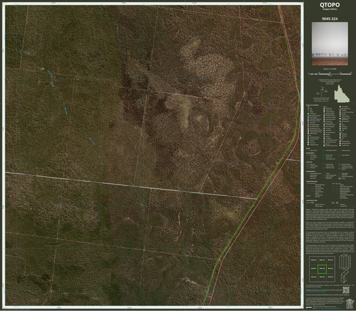
Task: Click the Marina legend symbol
Action: 340,178
